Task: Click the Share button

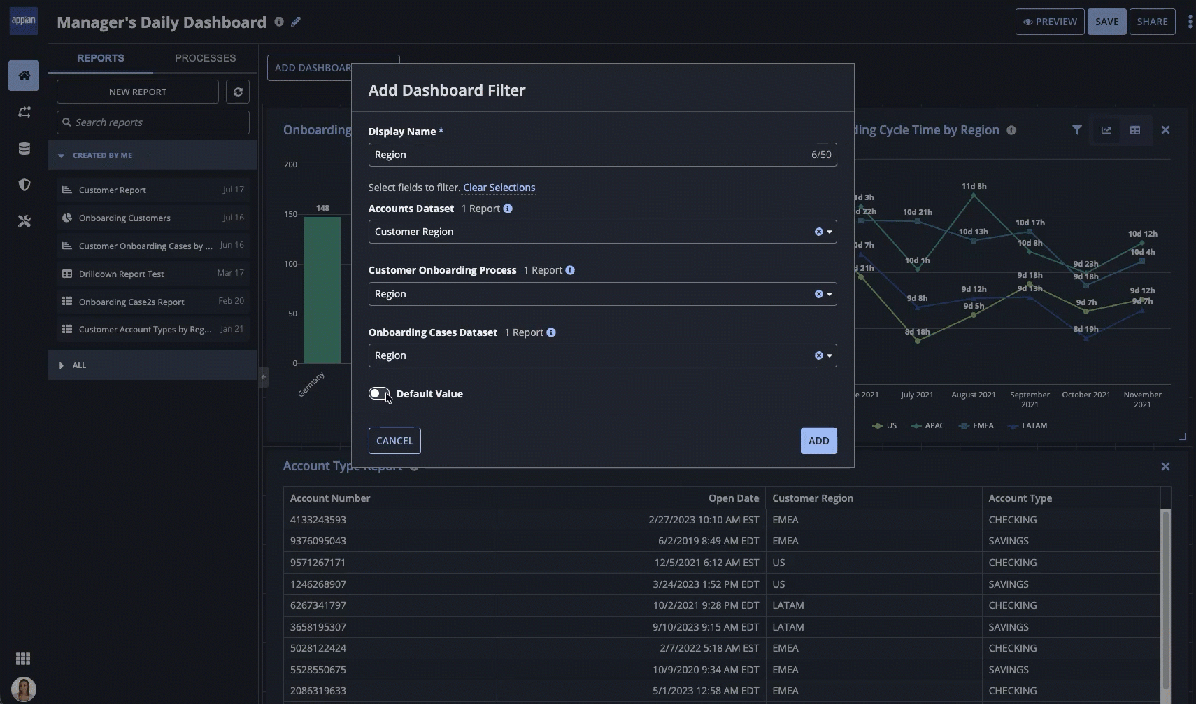Action: coord(1153,22)
